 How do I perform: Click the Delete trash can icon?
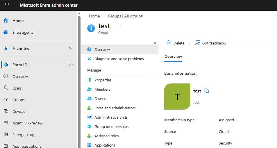coord(169,43)
